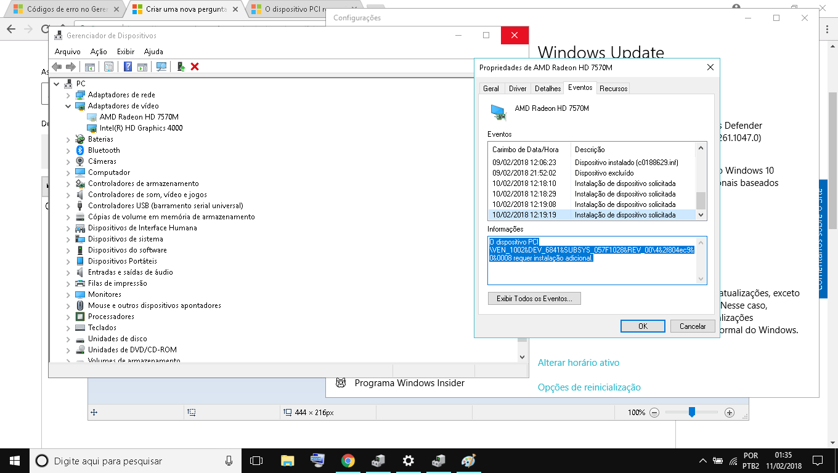Image resolution: width=838 pixels, height=473 pixels.
Task: Click the red X uninstall device icon
Action: (195, 67)
